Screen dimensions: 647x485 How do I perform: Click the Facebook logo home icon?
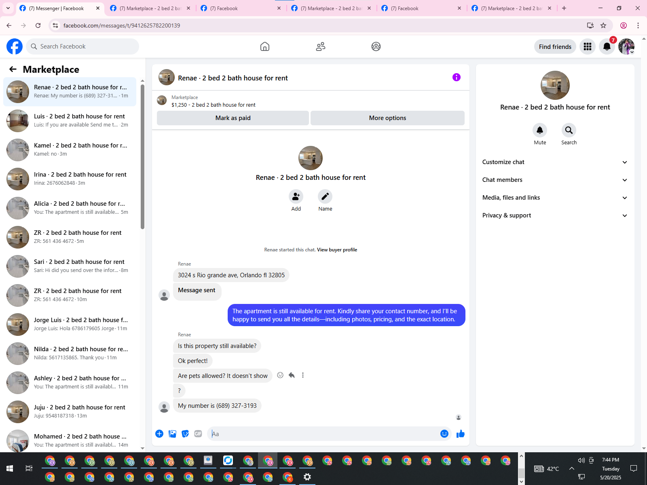15,46
